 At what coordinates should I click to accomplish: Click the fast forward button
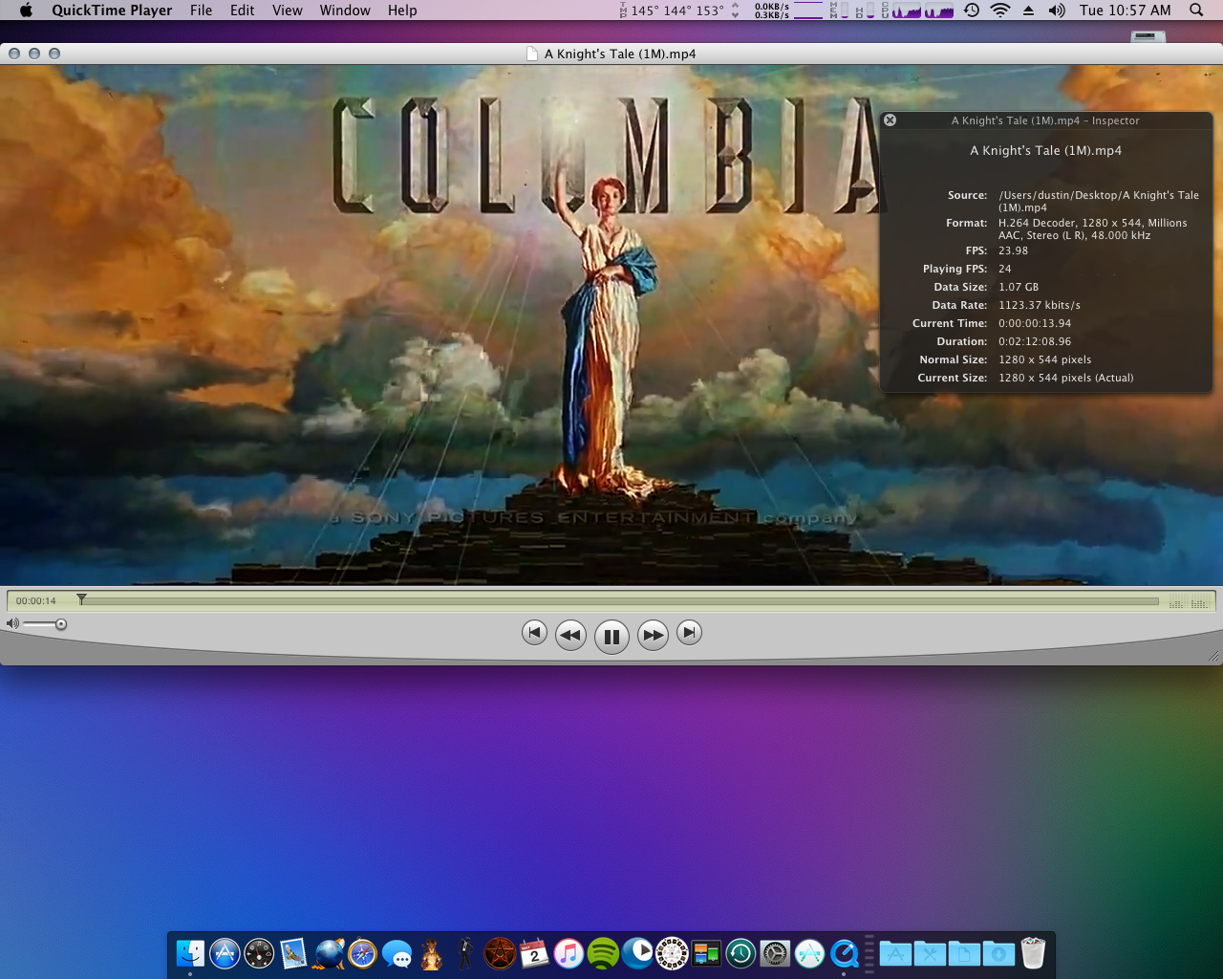pos(653,635)
